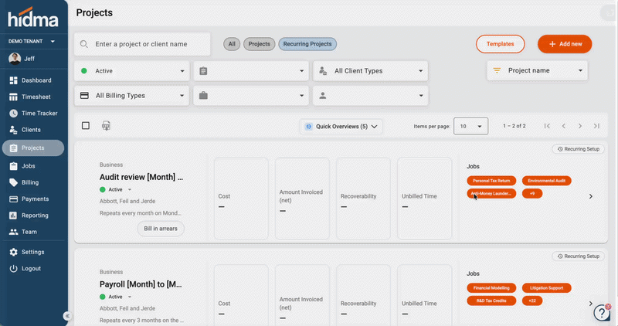The height and width of the screenshot is (326, 618).
Task: Go to the next results page
Action: [580, 126]
